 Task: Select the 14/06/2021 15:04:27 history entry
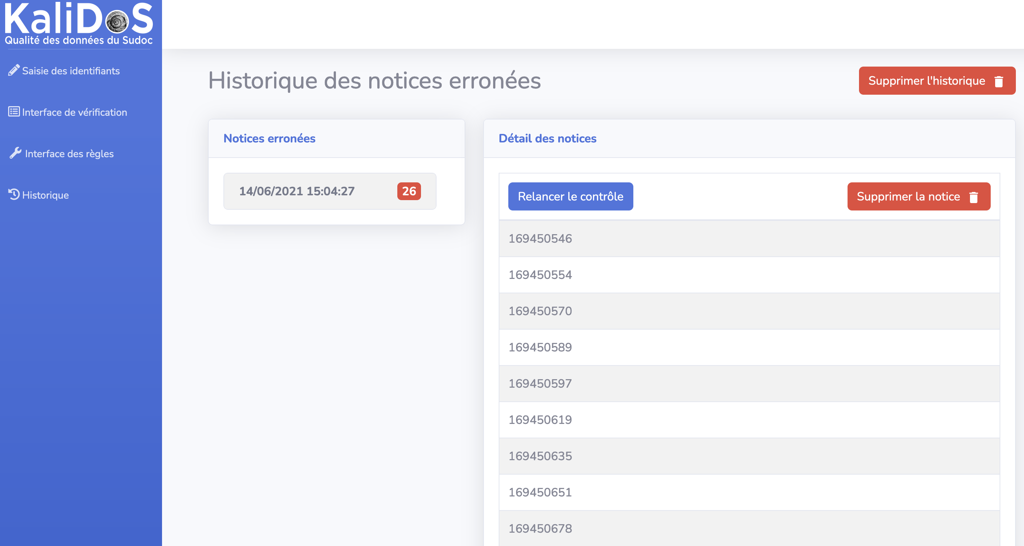click(x=297, y=191)
